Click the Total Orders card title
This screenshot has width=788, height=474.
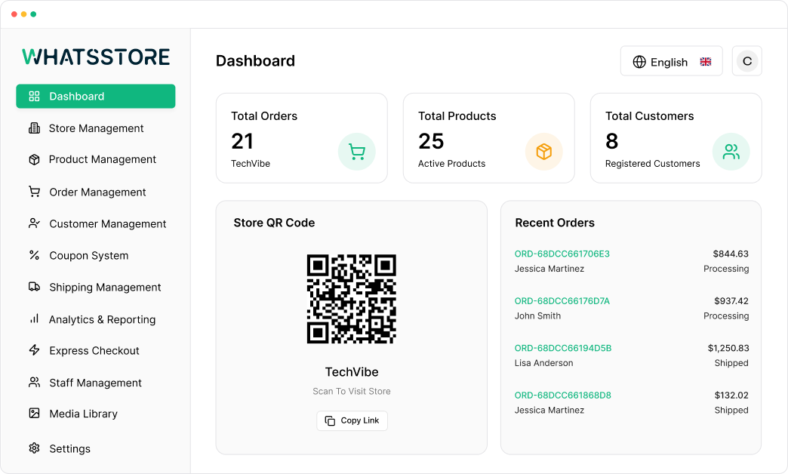tap(264, 116)
